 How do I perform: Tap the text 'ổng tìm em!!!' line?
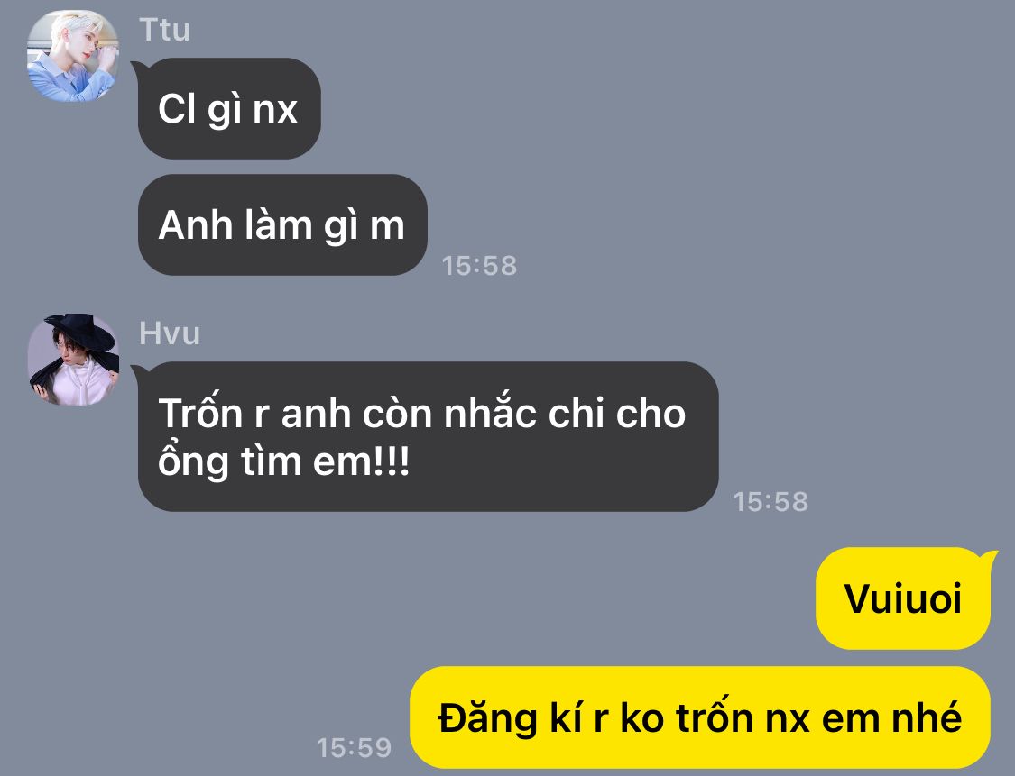point(284,461)
